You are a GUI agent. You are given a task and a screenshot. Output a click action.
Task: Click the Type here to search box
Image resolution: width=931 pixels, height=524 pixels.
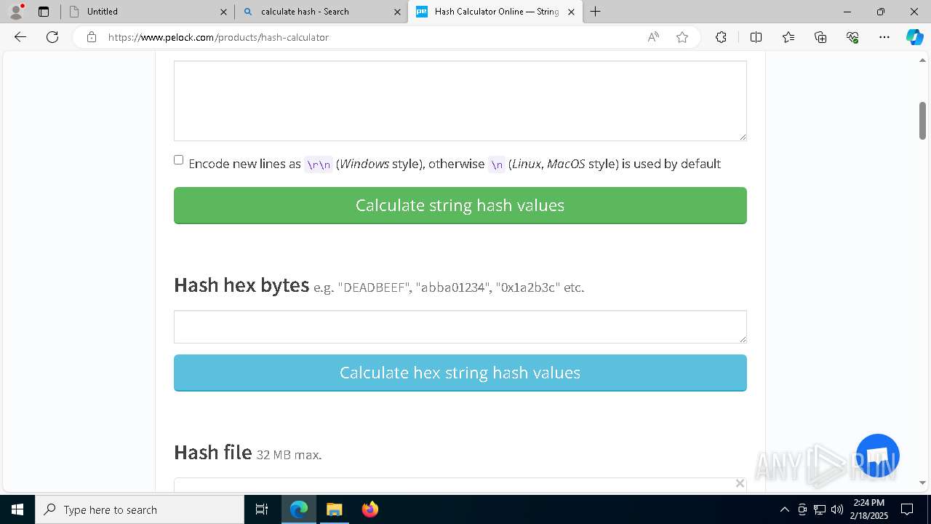pyautogui.click(x=140, y=509)
